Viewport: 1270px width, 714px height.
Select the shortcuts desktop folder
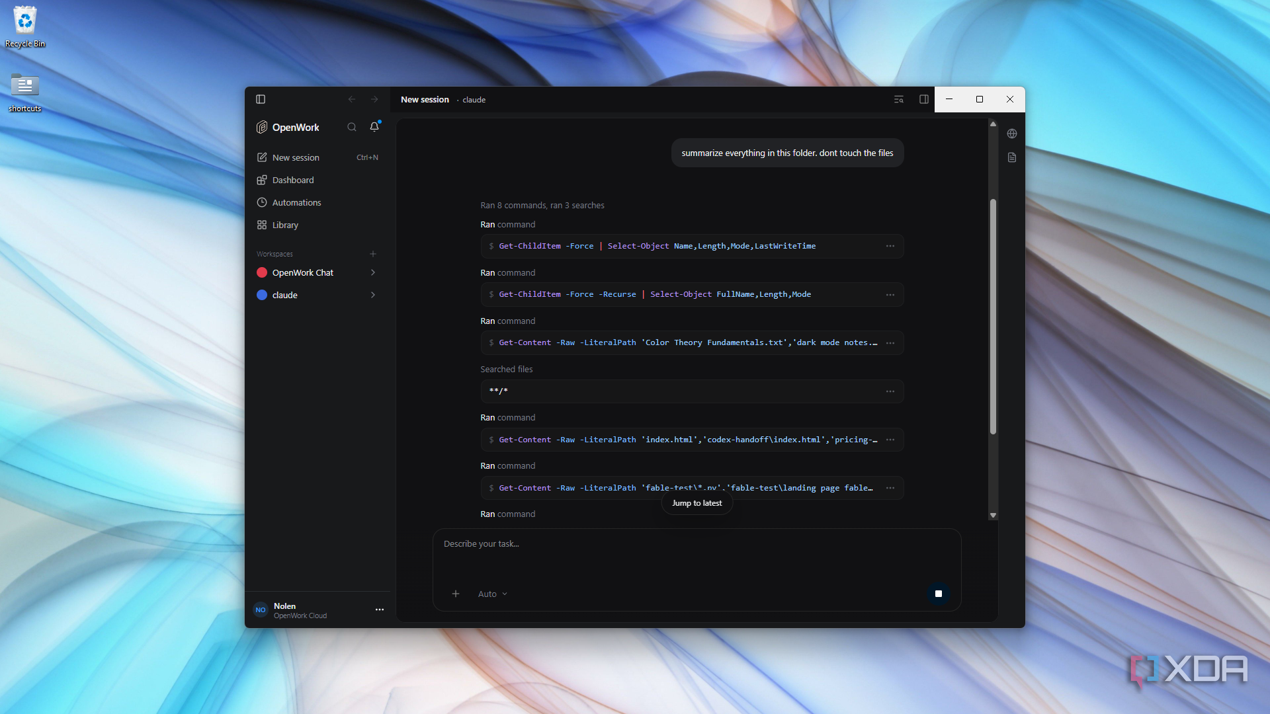25,93
